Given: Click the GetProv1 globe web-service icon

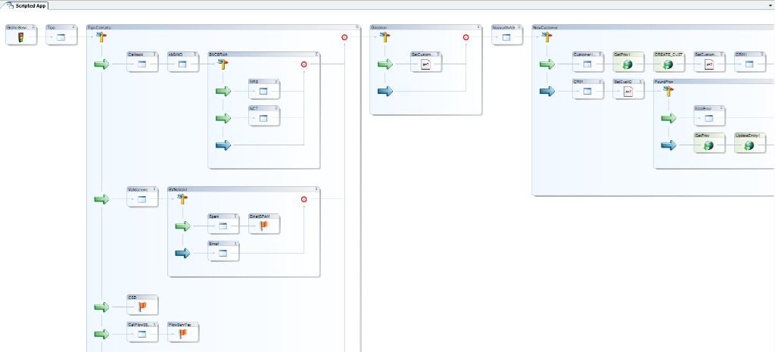Looking at the screenshot, I should coord(627,64).
